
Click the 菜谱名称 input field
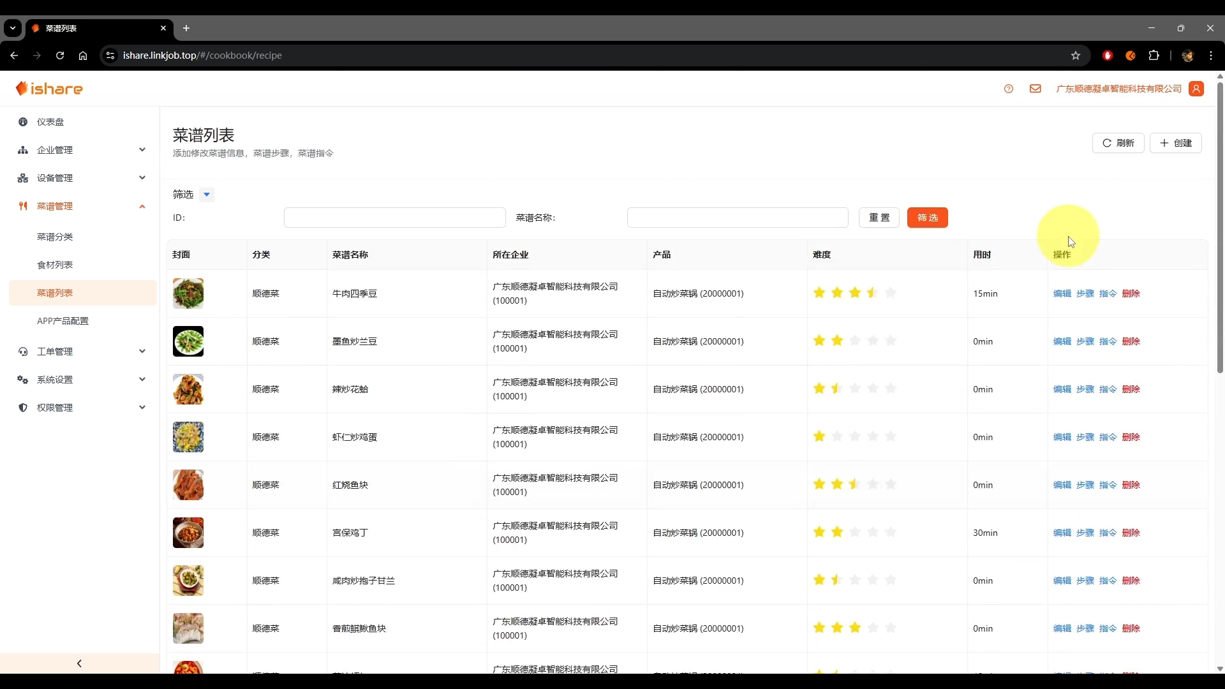737,218
